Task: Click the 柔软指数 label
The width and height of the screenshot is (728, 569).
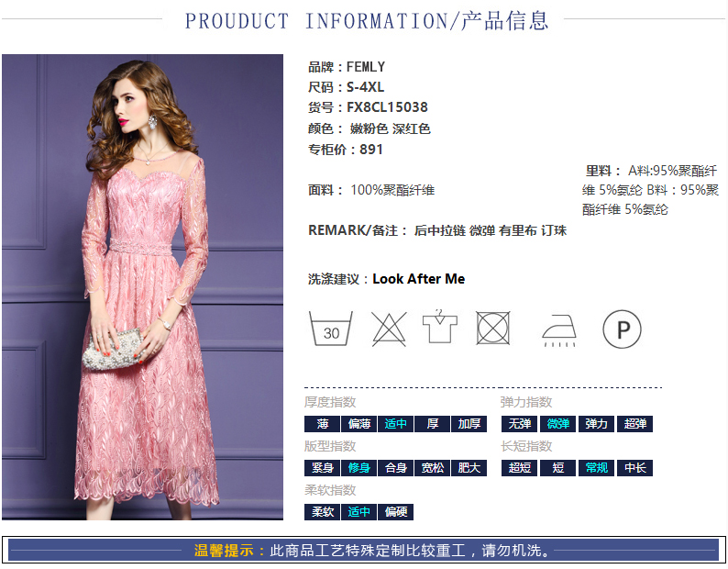Action: (330, 490)
